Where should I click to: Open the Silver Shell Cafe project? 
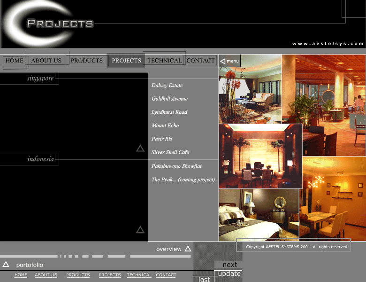pyautogui.click(x=170, y=152)
